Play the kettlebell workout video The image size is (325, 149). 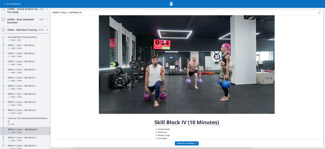(186, 65)
